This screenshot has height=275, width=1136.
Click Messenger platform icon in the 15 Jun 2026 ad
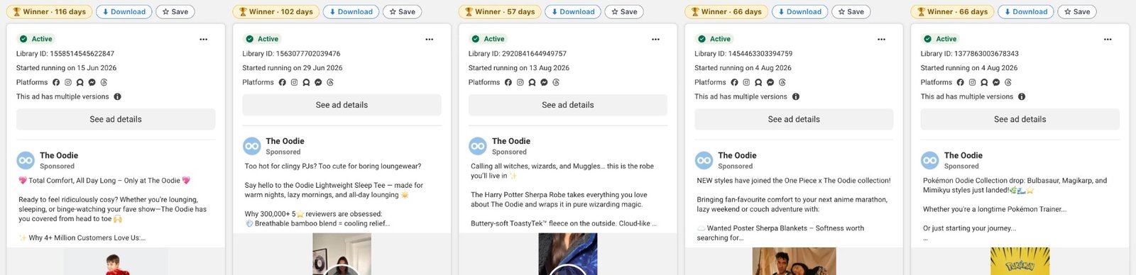point(92,82)
